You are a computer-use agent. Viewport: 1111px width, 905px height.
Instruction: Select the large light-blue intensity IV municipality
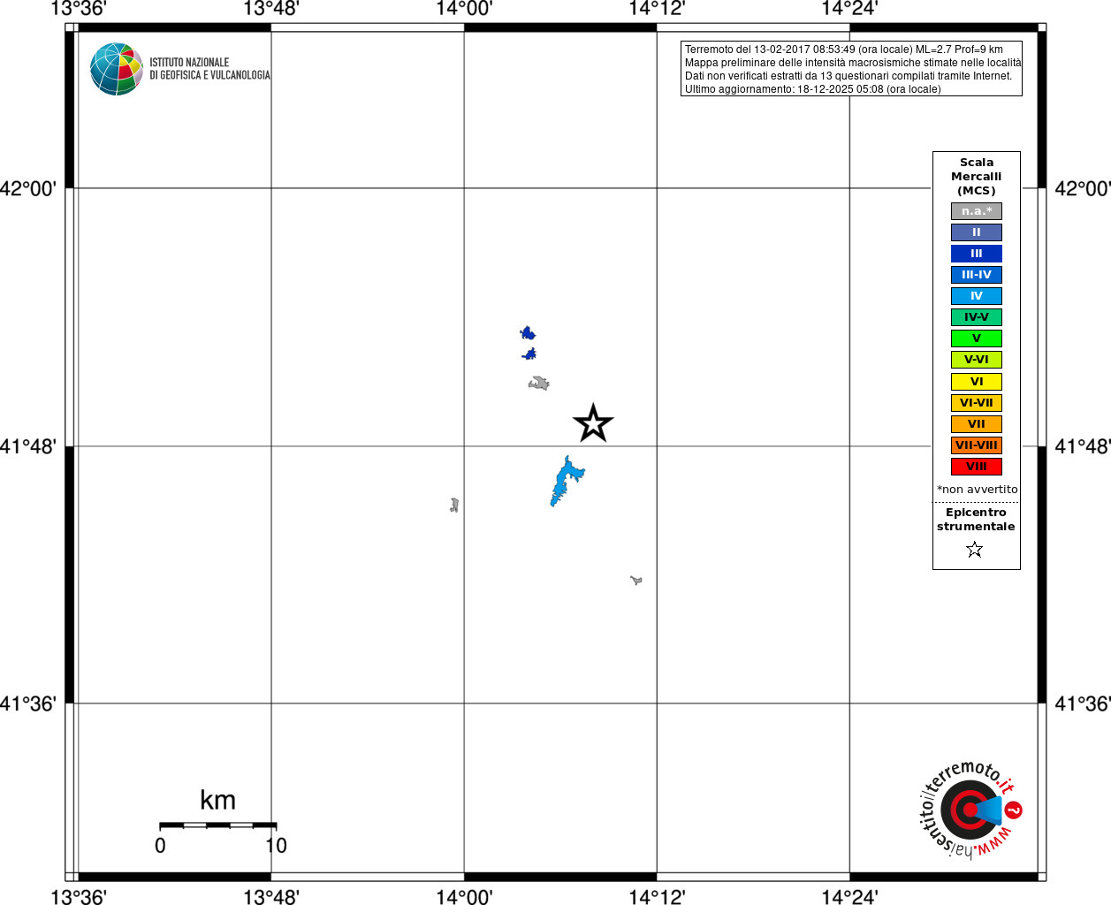(566, 482)
